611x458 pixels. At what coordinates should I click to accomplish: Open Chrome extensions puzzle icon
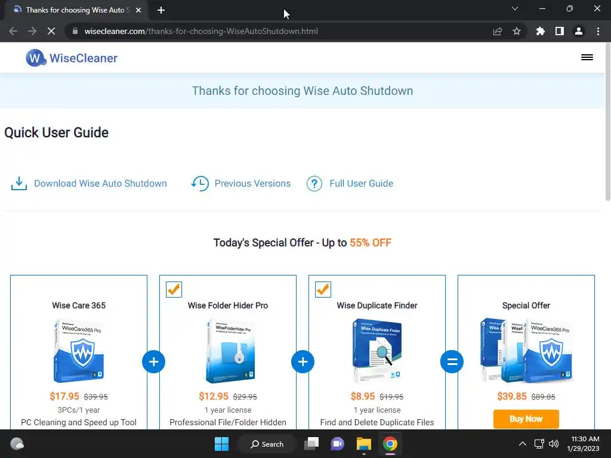[x=540, y=31]
